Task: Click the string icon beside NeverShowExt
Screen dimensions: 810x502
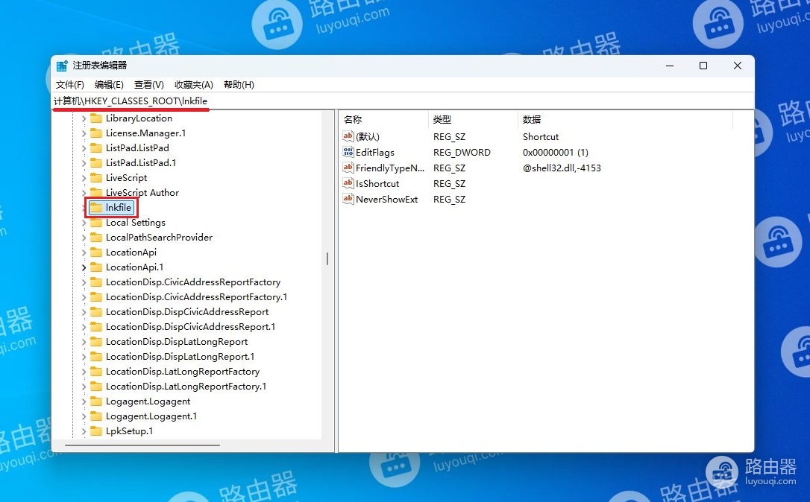Action: point(348,199)
